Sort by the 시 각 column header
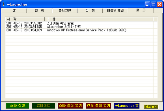 (25, 19)
